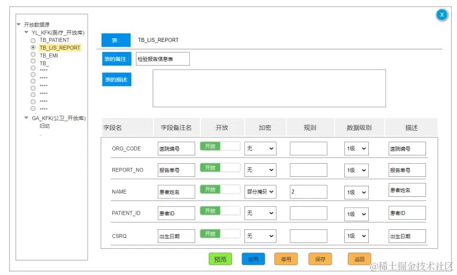Click the orange 返回 button
The height and width of the screenshot is (275, 457).
(x=359, y=259)
